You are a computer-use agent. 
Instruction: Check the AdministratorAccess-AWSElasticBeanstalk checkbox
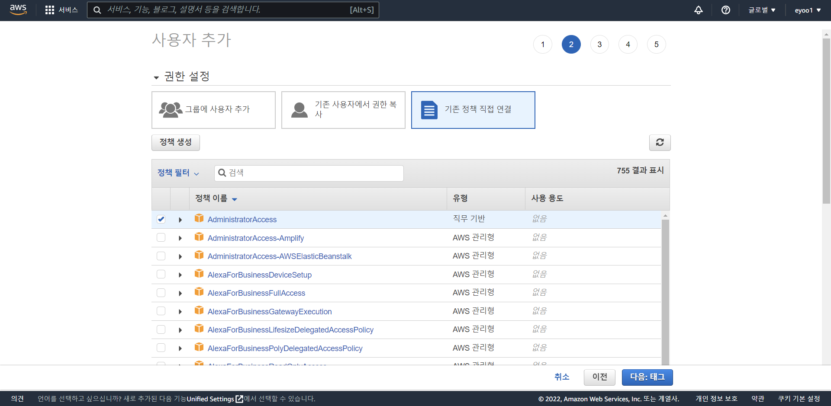(161, 256)
